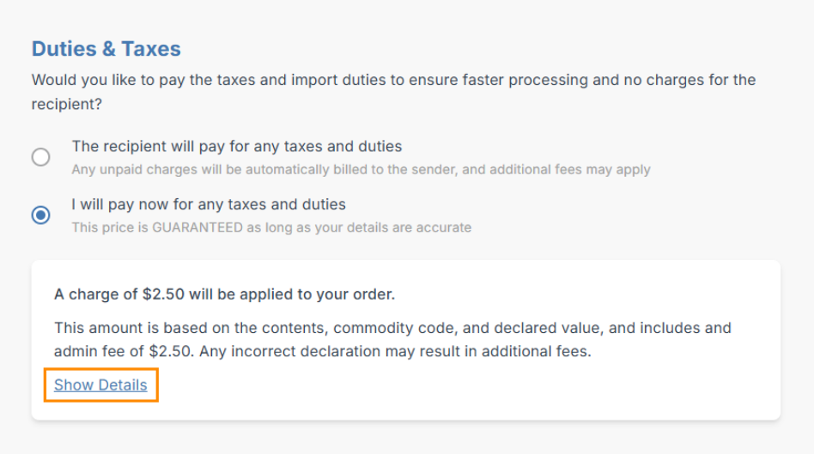The height and width of the screenshot is (454, 814).
Task: Select the I will pay now radio button
Action: tap(40, 215)
